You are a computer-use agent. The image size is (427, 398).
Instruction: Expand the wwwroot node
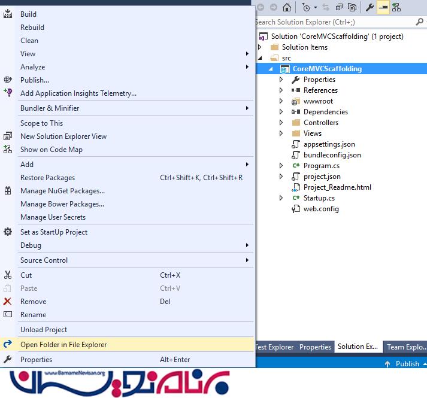(281, 101)
